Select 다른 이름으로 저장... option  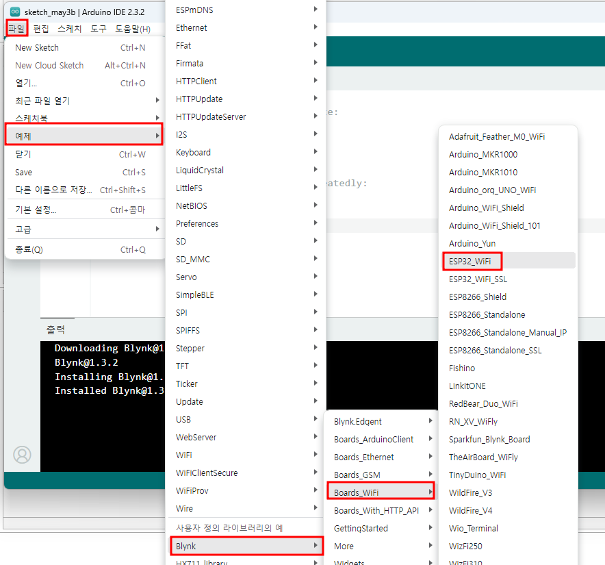[85, 190]
